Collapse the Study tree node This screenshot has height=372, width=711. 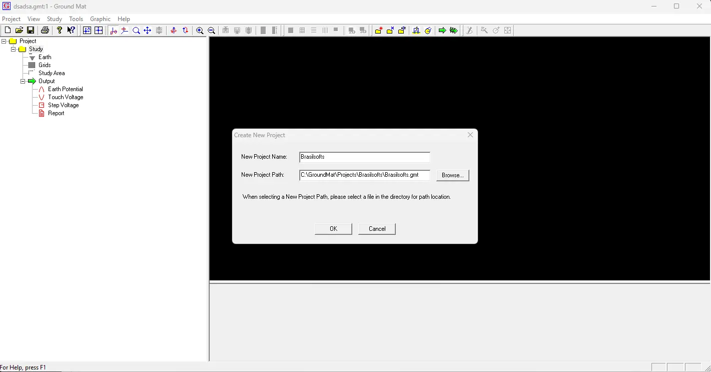pyautogui.click(x=14, y=49)
